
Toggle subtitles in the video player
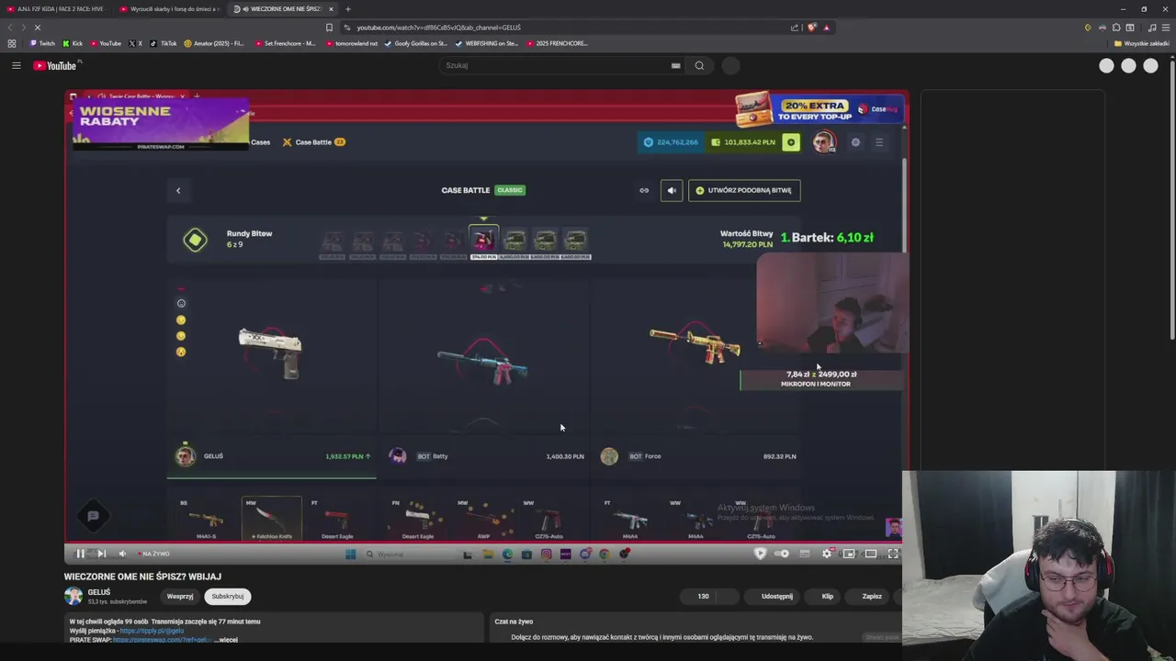(805, 554)
